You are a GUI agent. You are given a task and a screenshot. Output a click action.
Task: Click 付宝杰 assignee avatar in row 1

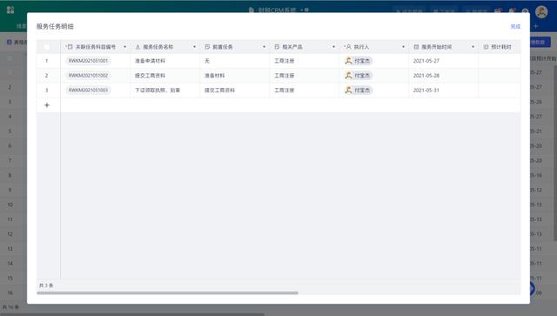(x=348, y=61)
